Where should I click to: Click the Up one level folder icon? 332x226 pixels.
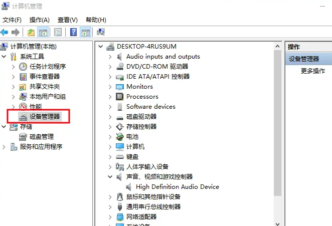tap(31, 33)
